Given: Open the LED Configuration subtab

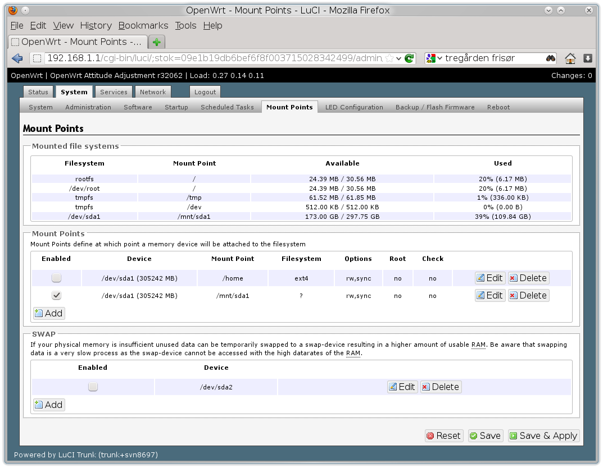Looking at the screenshot, I should click(x=354, y=107).
